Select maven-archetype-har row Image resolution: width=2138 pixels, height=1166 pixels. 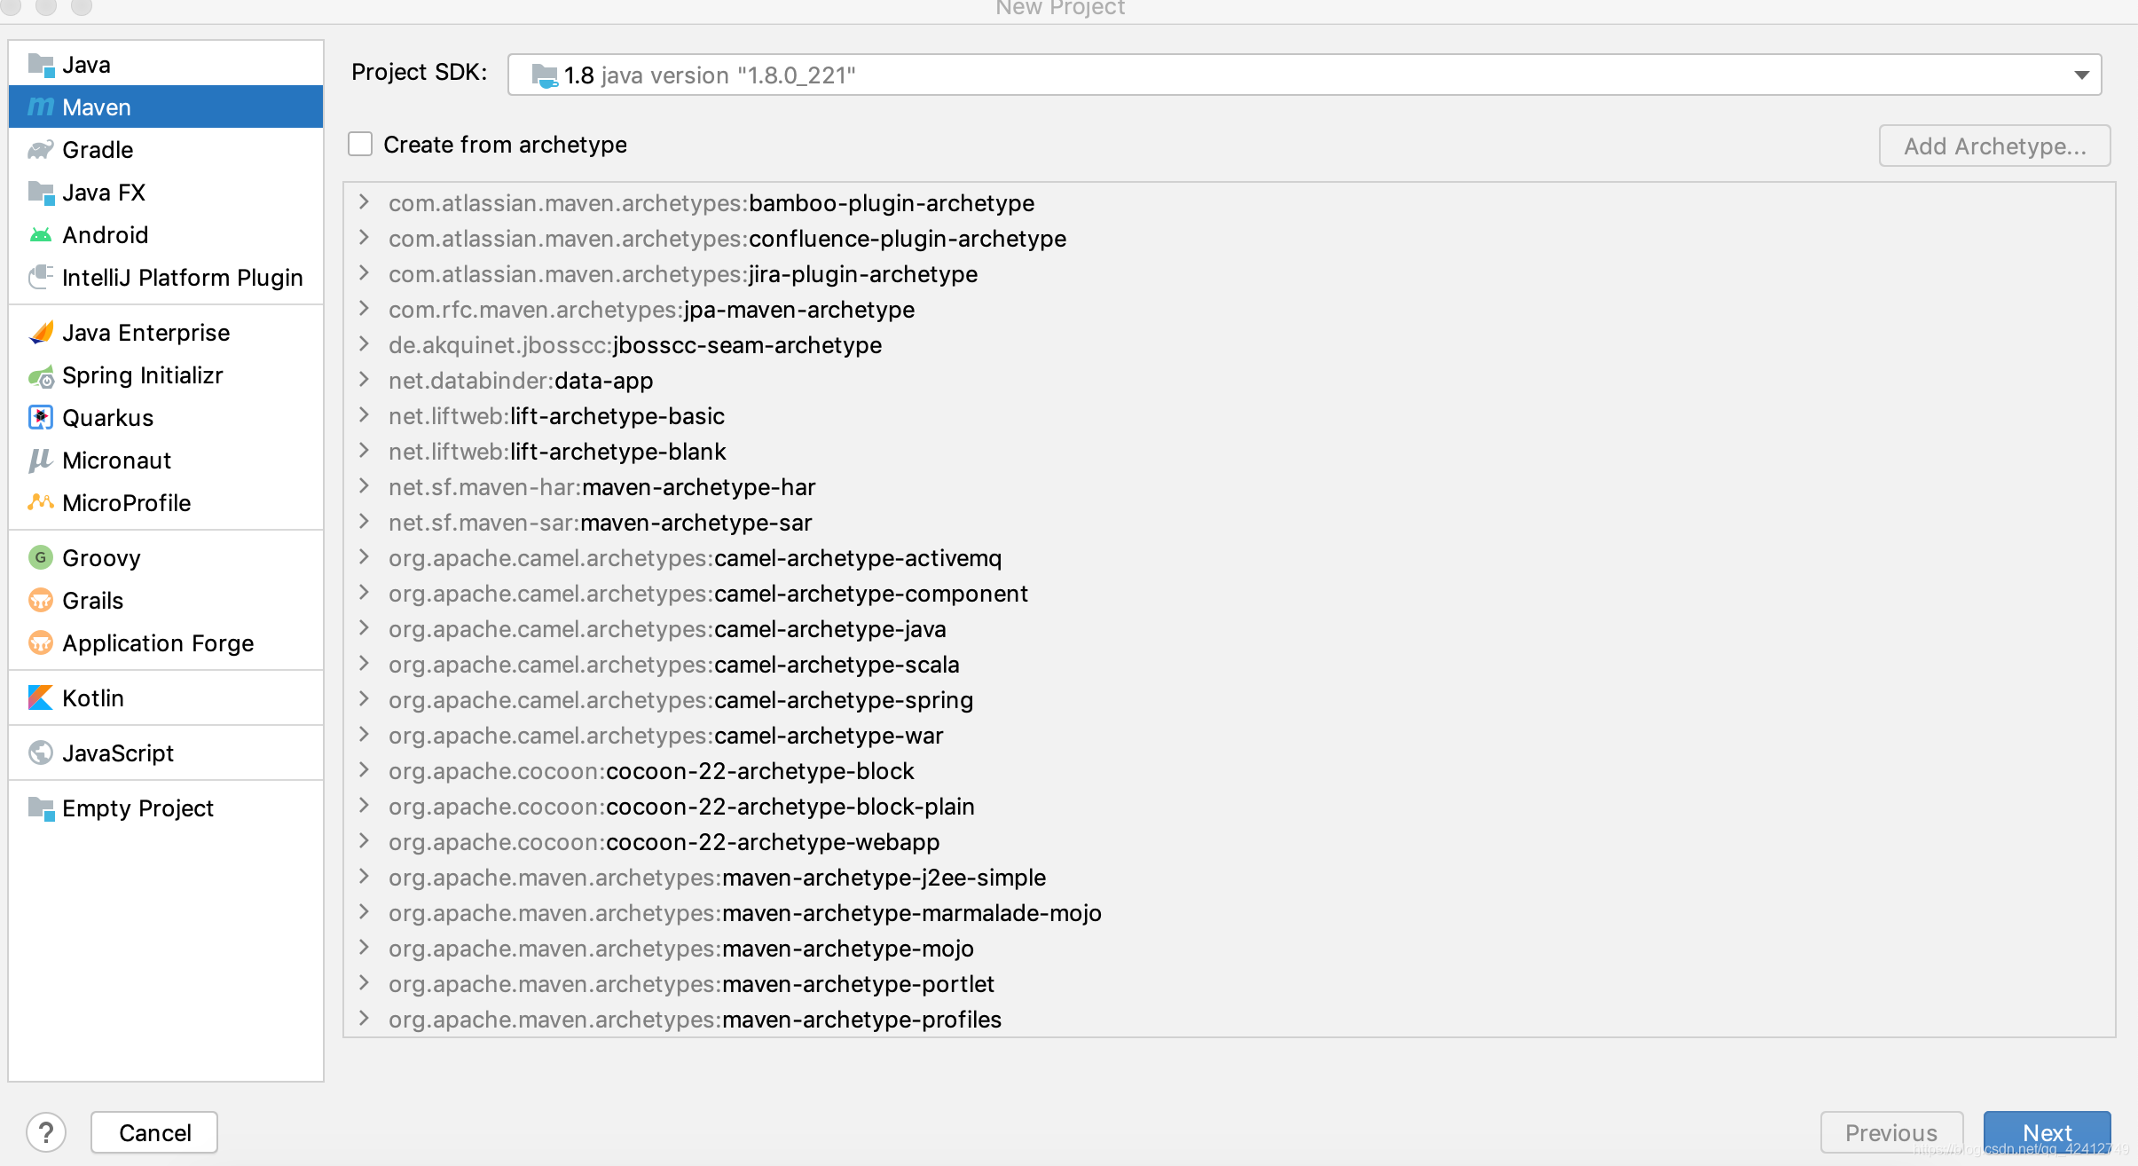(x=1229, y=487)
